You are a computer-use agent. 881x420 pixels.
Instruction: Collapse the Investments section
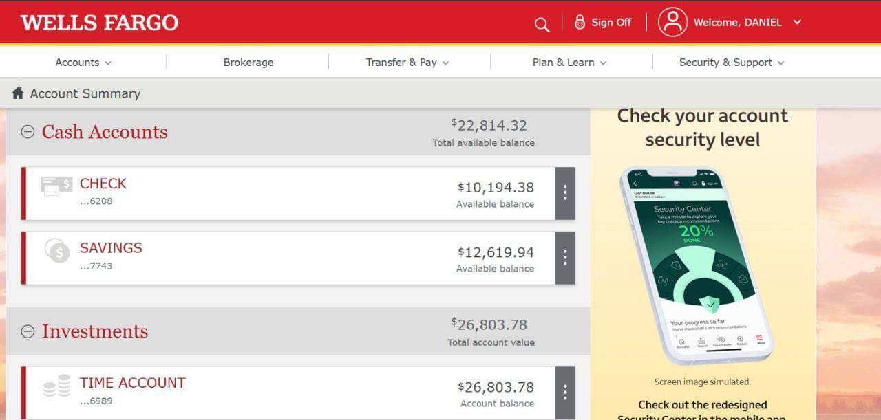click(28, 331)
